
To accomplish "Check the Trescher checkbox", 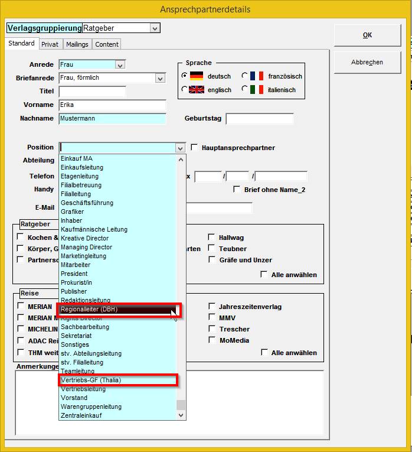I will 212,329.
